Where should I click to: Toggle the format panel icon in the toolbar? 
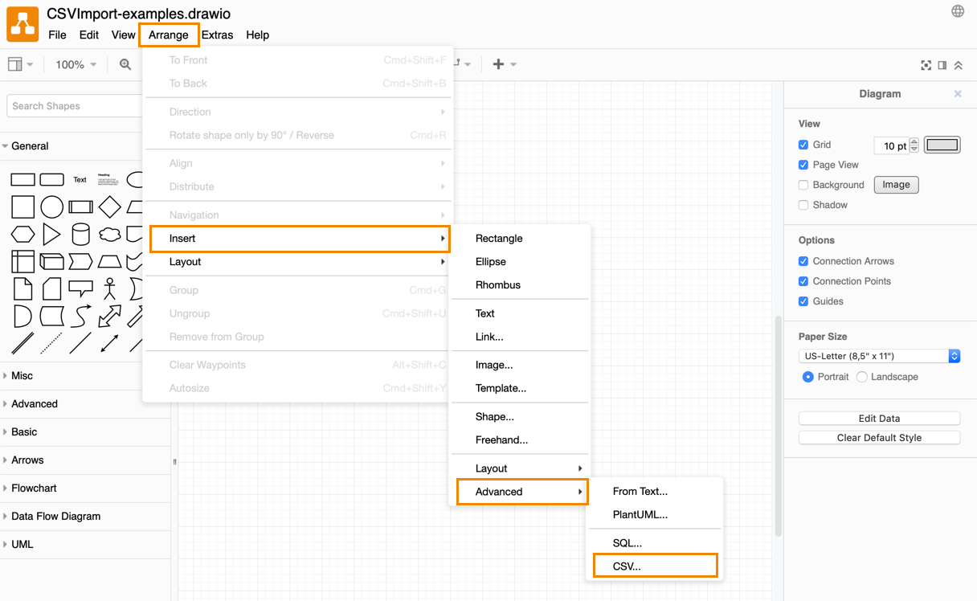pos(942,65)
